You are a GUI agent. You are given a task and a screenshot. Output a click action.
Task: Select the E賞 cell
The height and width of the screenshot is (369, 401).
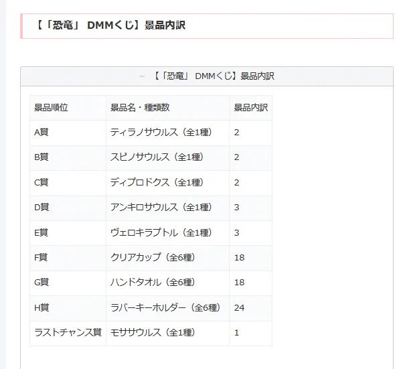(x=68, y=233)
